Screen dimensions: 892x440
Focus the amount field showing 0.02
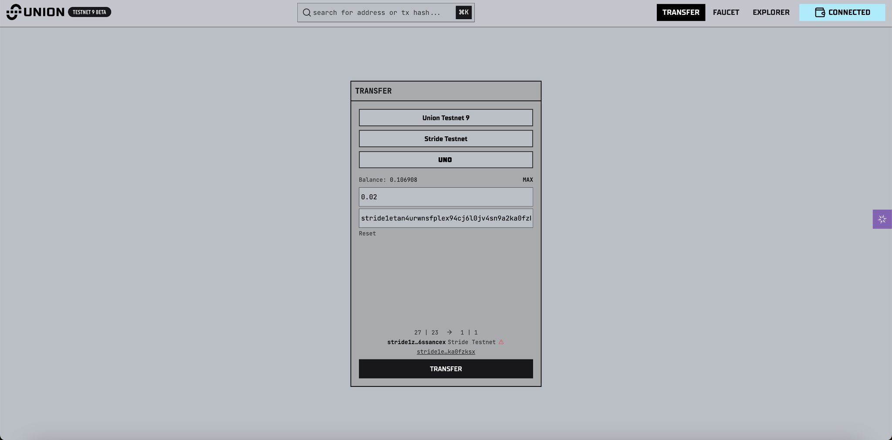[x=446, y=197]
